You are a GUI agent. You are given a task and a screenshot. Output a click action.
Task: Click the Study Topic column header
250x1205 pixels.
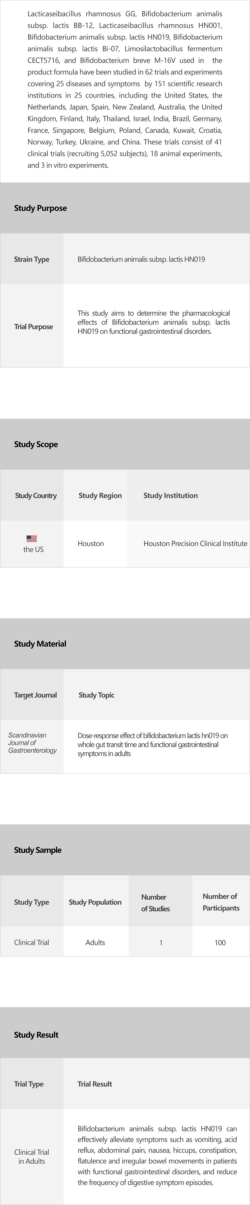click(x=96, y=695)
